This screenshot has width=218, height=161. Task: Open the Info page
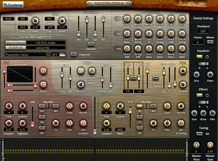[191, 3]
